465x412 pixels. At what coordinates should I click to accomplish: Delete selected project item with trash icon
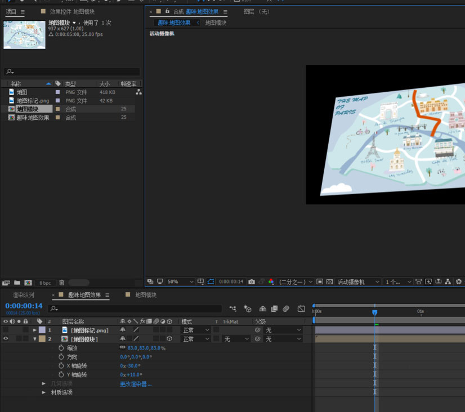61,283
